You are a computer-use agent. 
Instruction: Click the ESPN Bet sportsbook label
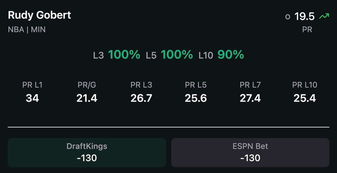(x=250, y=146)
